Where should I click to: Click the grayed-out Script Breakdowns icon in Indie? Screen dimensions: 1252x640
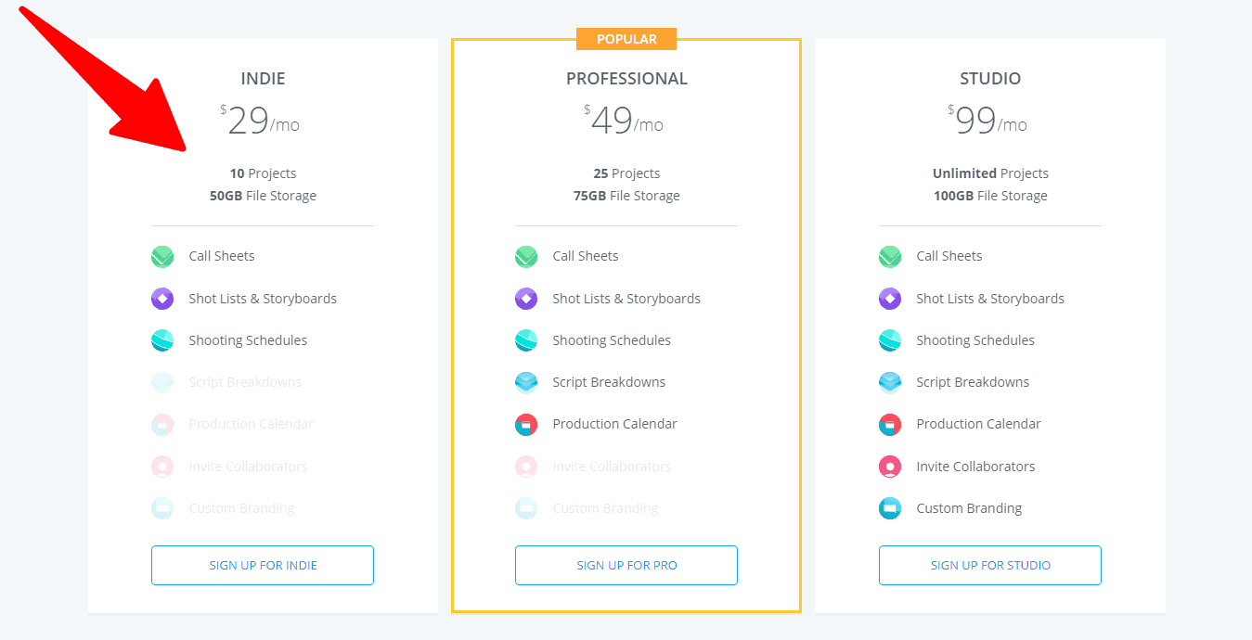[162, 382]
